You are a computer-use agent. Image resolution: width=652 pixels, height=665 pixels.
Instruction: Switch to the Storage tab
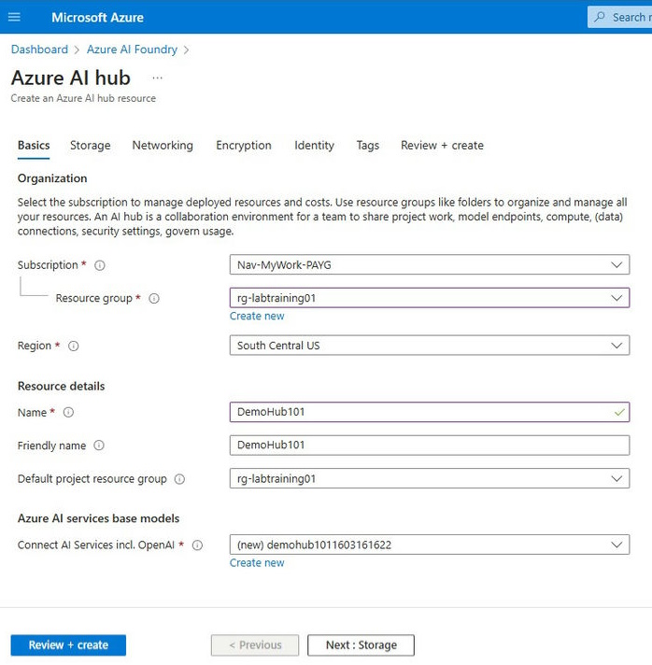pos(91,146)
